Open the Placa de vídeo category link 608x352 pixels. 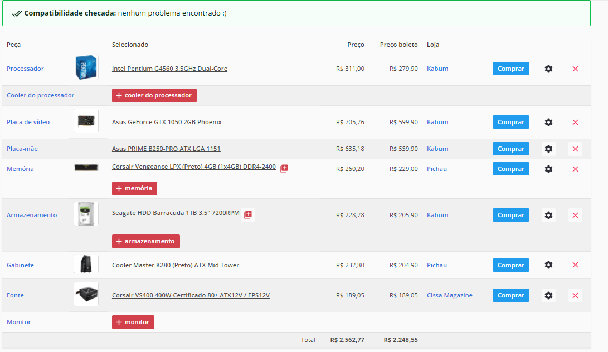click(28, 122)
